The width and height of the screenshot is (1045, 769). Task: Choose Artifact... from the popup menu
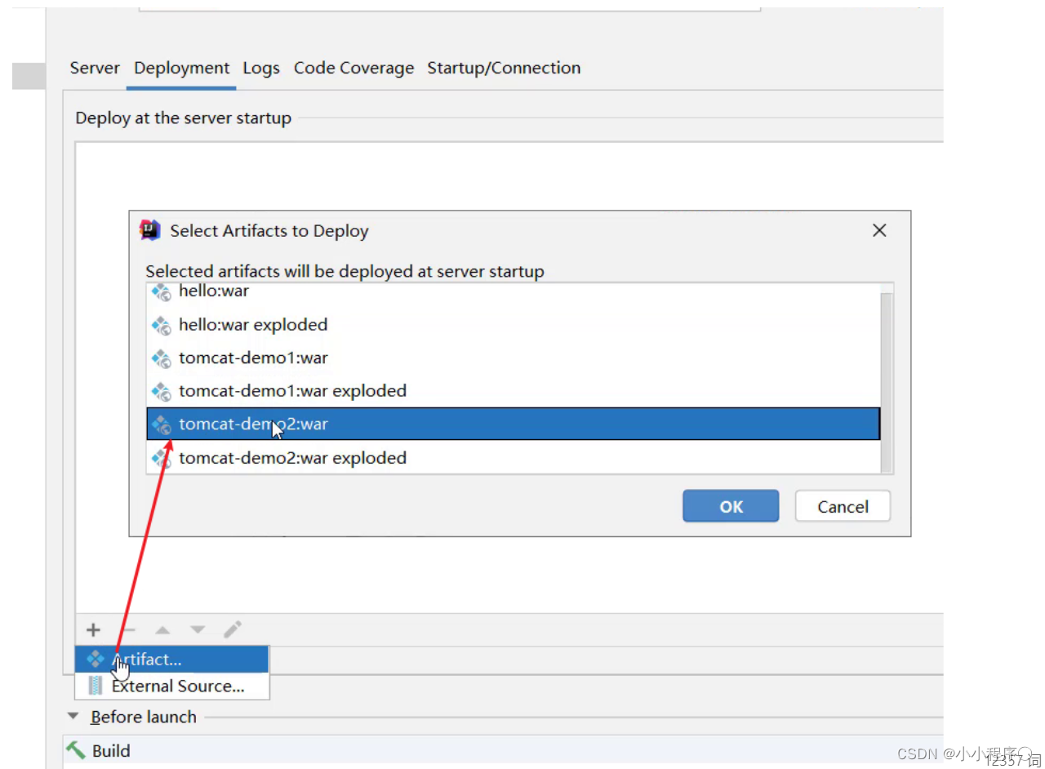tap(171, 660)
